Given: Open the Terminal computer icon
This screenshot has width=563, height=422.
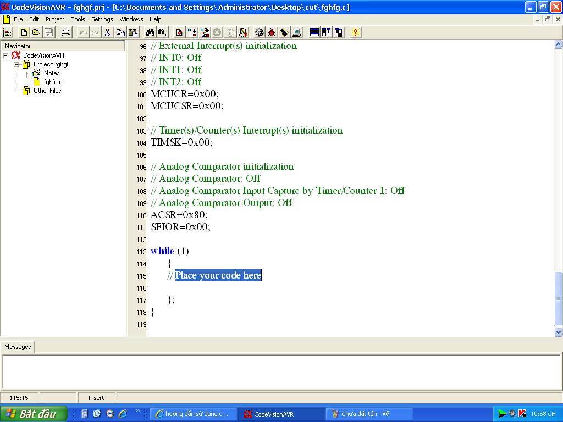Looking at the screenshot, I should pos(297,32).
